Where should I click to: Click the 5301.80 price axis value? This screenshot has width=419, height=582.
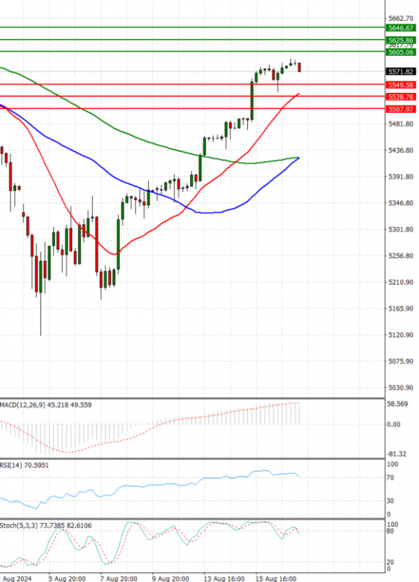tap(400, 230)
